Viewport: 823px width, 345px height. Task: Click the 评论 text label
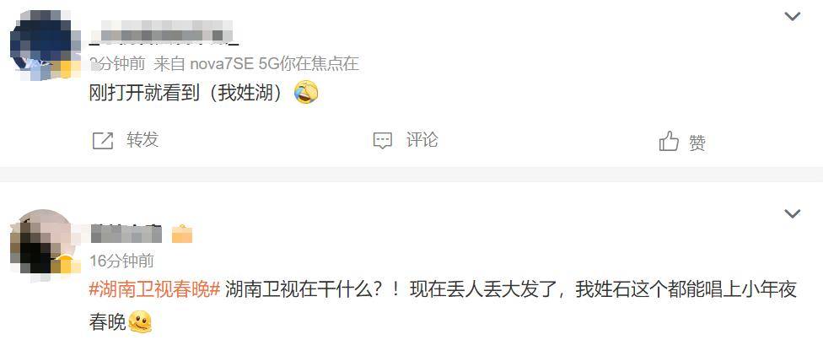[422, 140]
